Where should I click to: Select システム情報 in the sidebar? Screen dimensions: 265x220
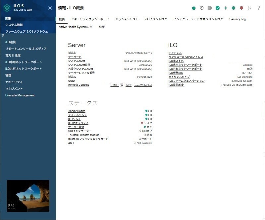click(x=14, y=25)
